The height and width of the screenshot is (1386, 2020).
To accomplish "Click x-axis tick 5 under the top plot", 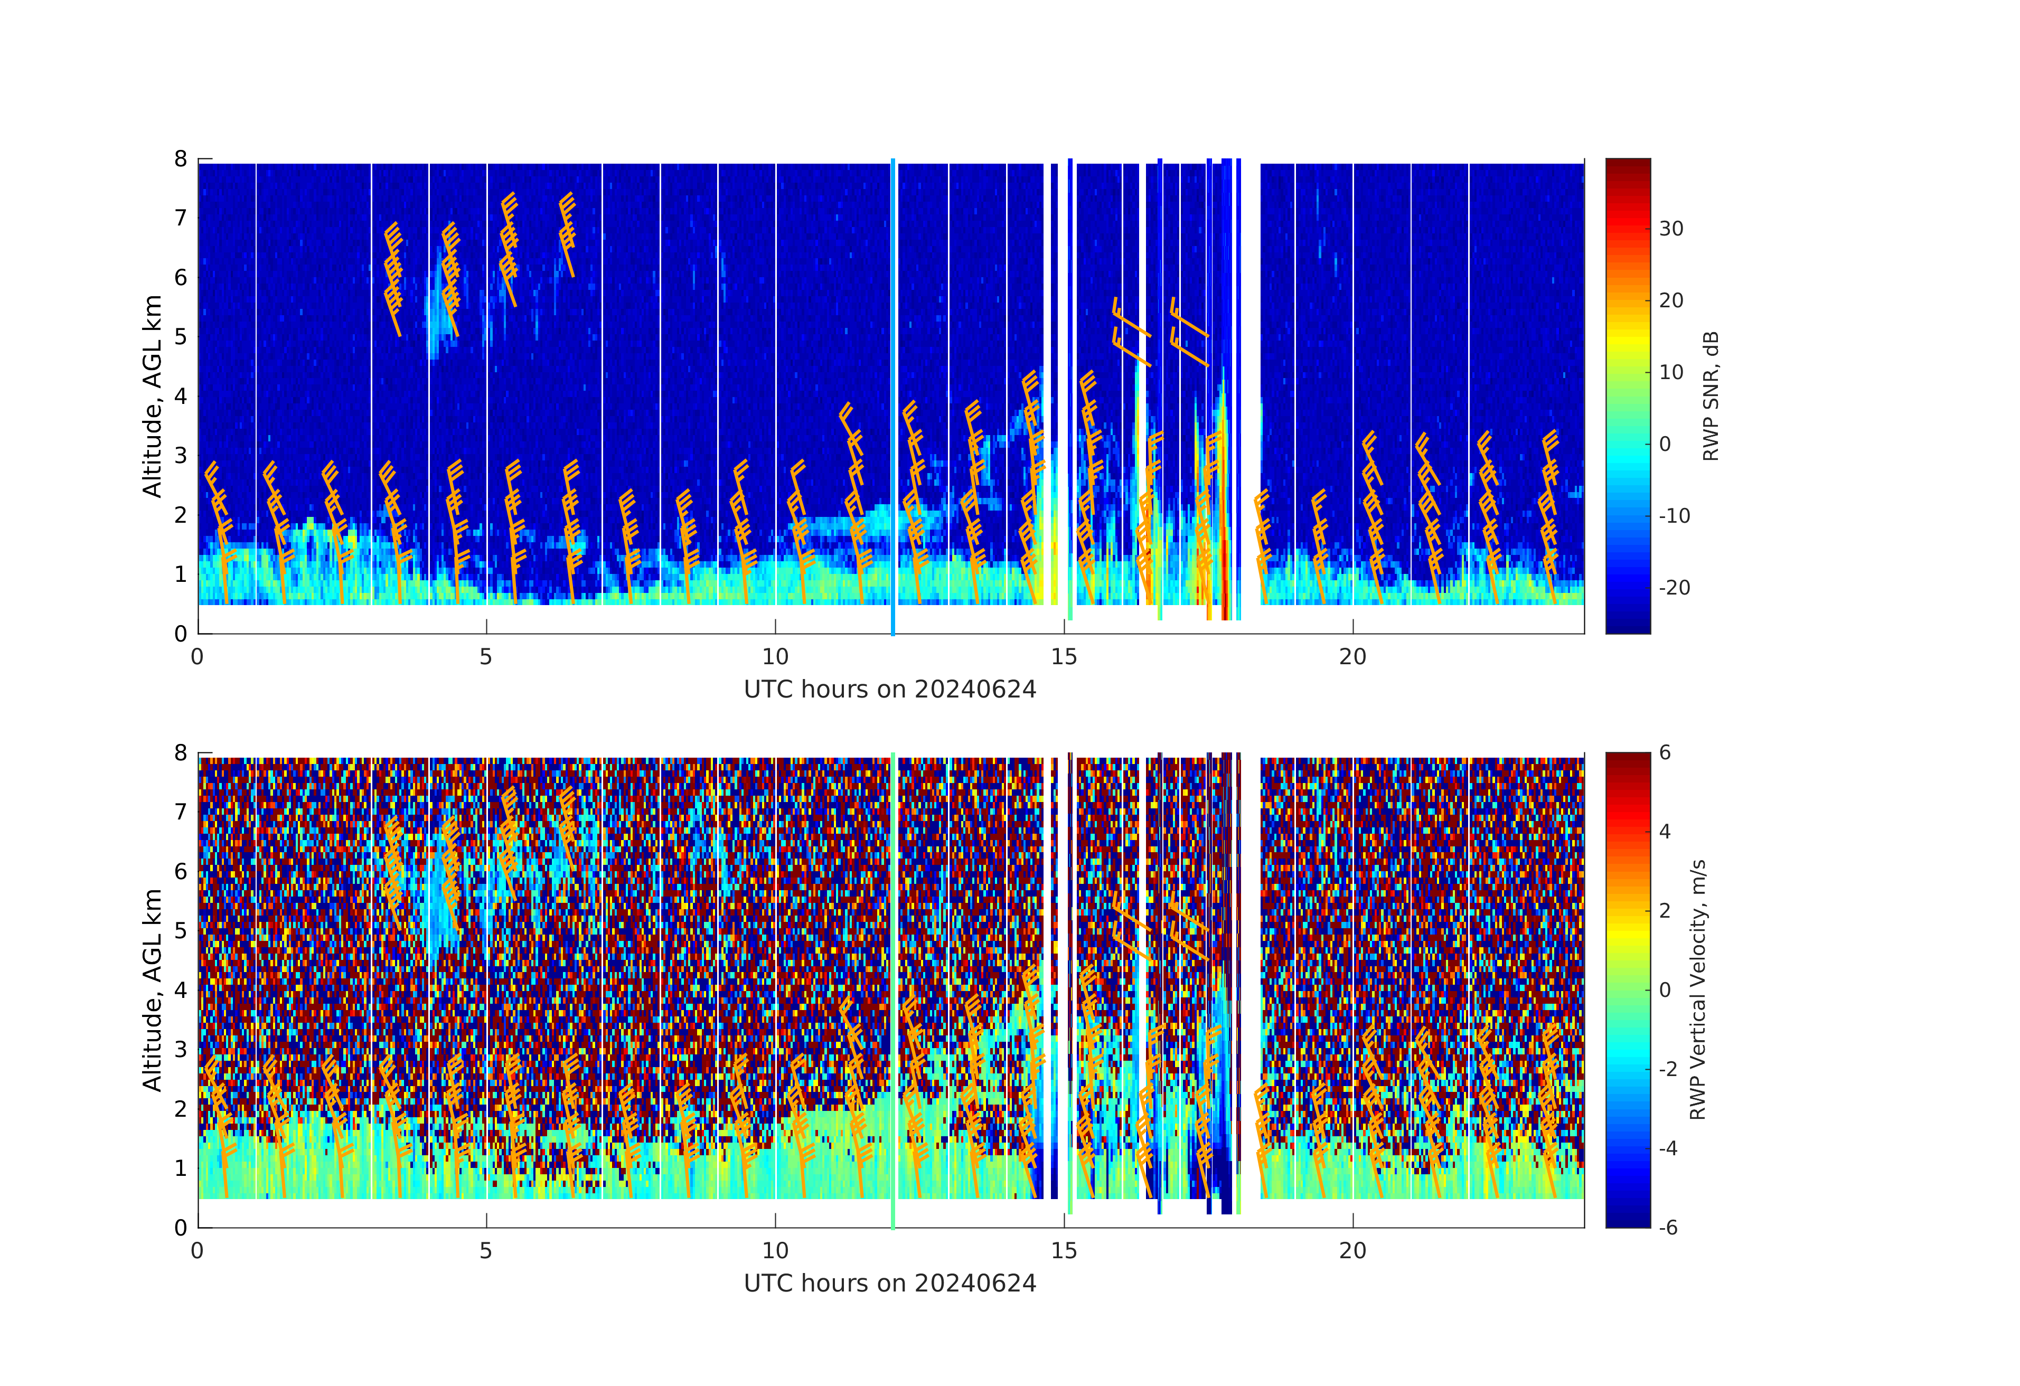I will click(486, 657).
